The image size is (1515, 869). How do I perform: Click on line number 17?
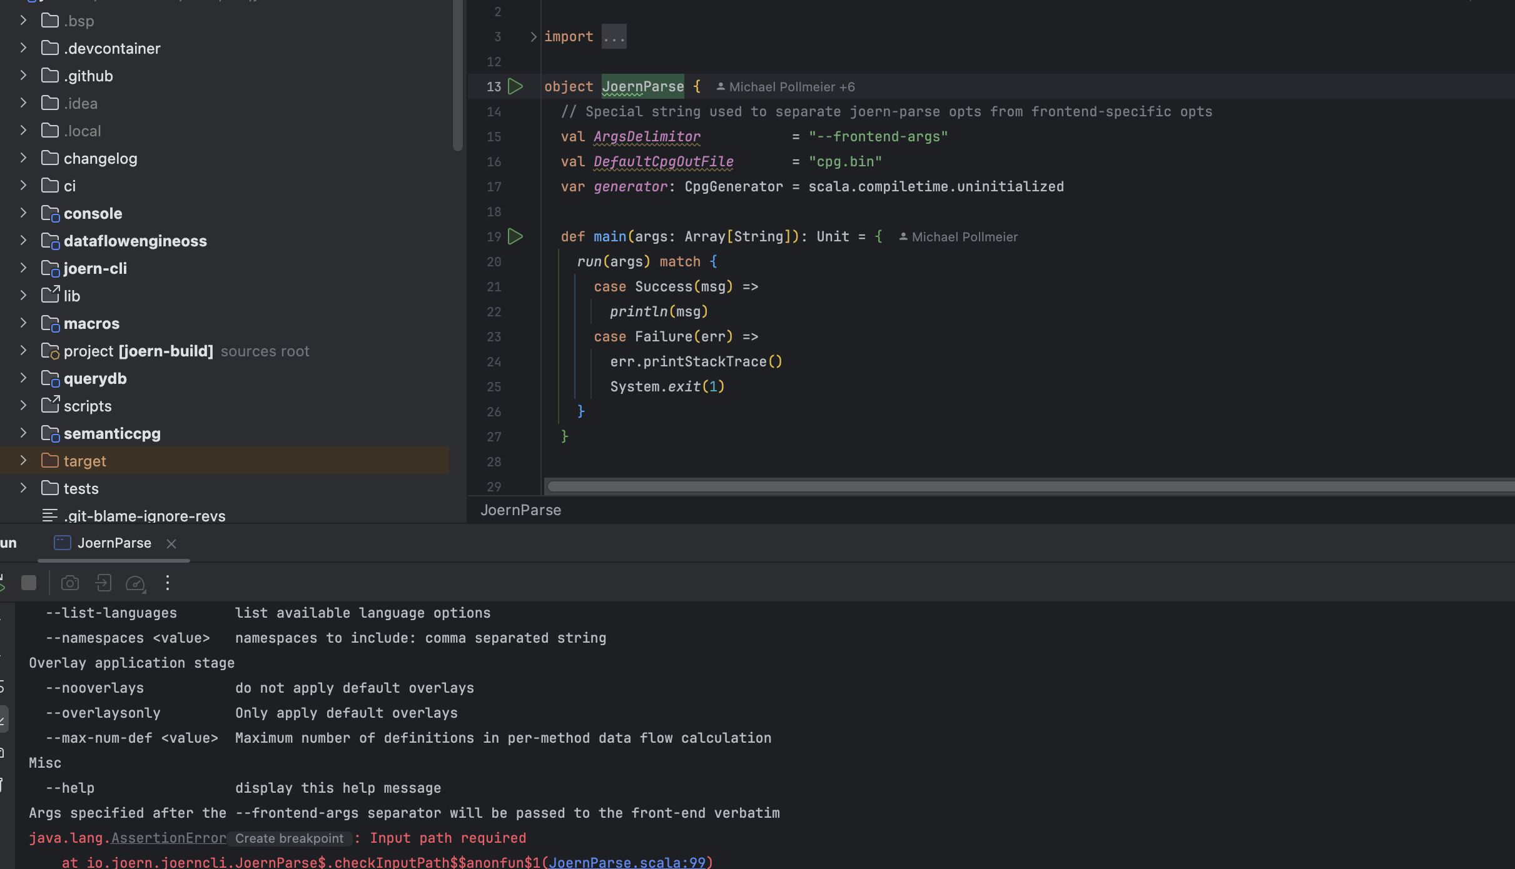click(494, 186)
